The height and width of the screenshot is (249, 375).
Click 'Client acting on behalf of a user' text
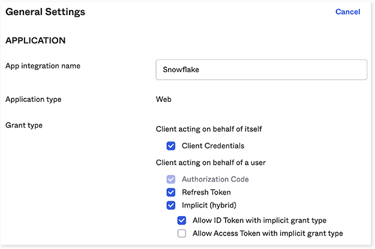[x=211, y=163]
